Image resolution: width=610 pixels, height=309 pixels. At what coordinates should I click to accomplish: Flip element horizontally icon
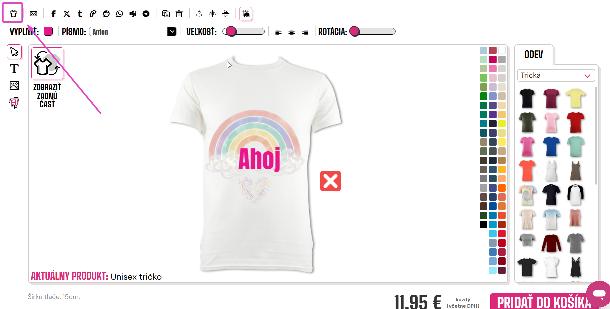pyautogui.click(x=212, y=14)
